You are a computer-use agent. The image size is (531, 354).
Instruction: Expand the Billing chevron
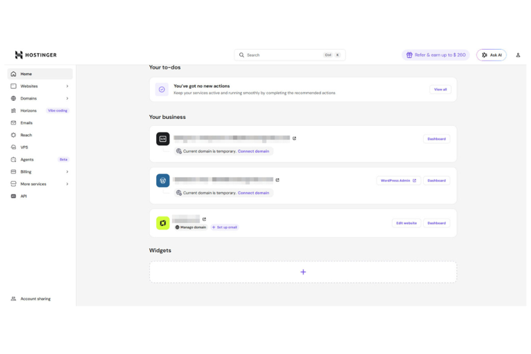67,171
